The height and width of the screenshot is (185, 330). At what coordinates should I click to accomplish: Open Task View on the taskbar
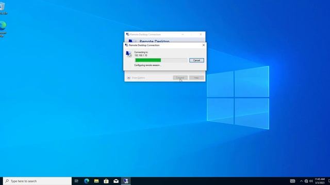click(76, 181)
